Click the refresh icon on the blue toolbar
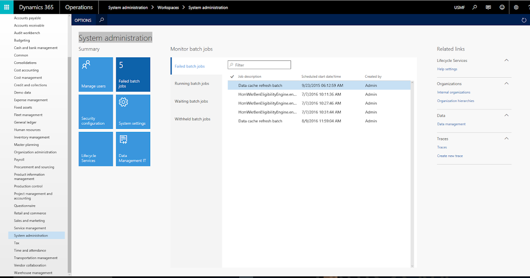Screen dimensions: 530x278 coord(524,20)
